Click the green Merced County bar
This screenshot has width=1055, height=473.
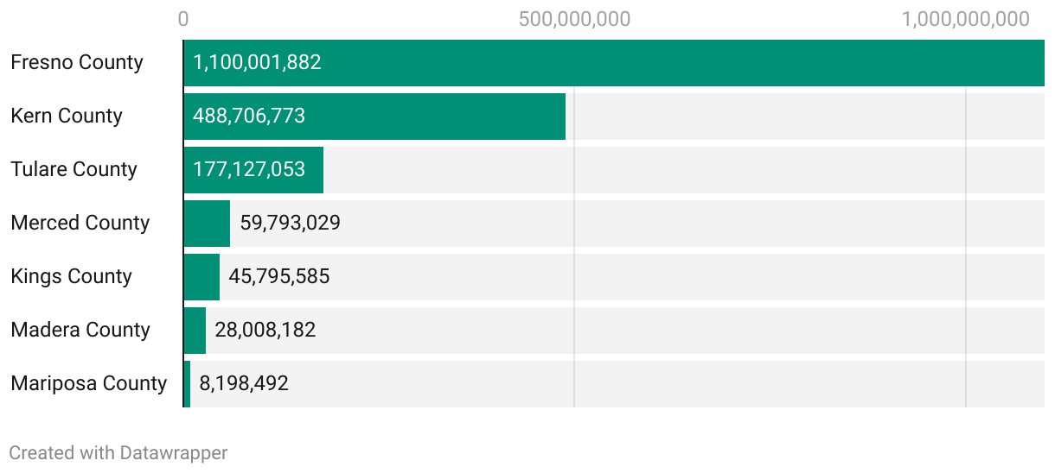click(x=207, y=224)
